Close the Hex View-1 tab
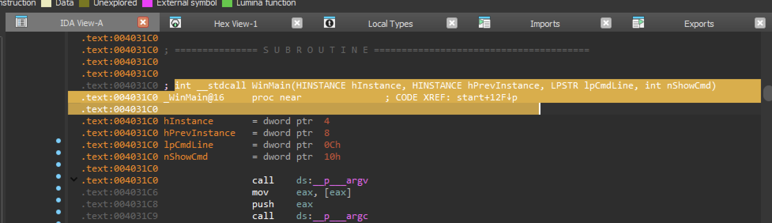Image resolution: width=772 pixels, height=223 pixels. point(297,23)
